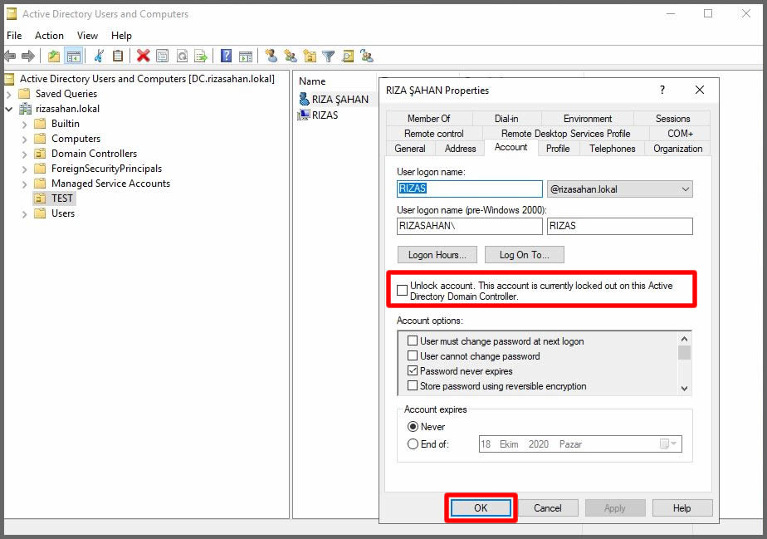Expand the Builtin container
The image size is (767, 539).
pos(24,125)
